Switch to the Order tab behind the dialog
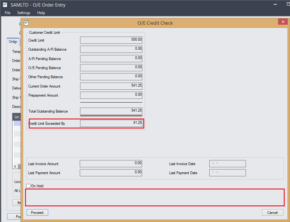Viewport: 290px width, 222px height. [x=13, y=42]
